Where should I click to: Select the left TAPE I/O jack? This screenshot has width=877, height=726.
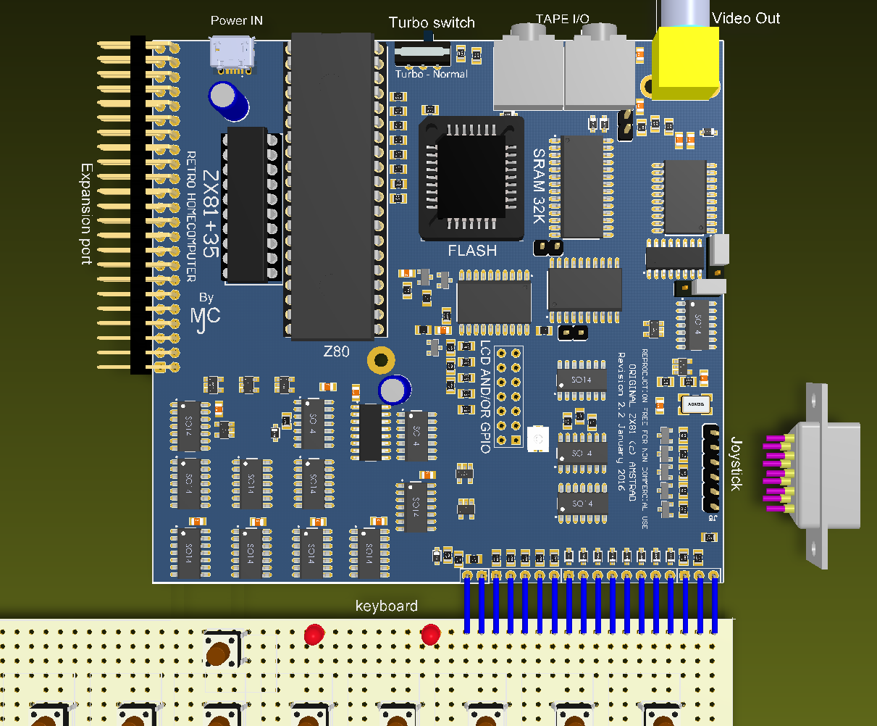tap(529, 66)
